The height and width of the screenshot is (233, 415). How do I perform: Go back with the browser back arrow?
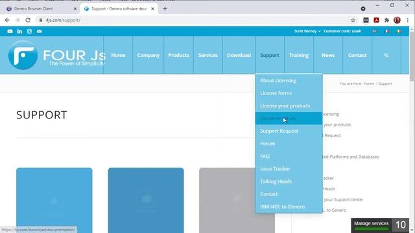click(7, 20)
